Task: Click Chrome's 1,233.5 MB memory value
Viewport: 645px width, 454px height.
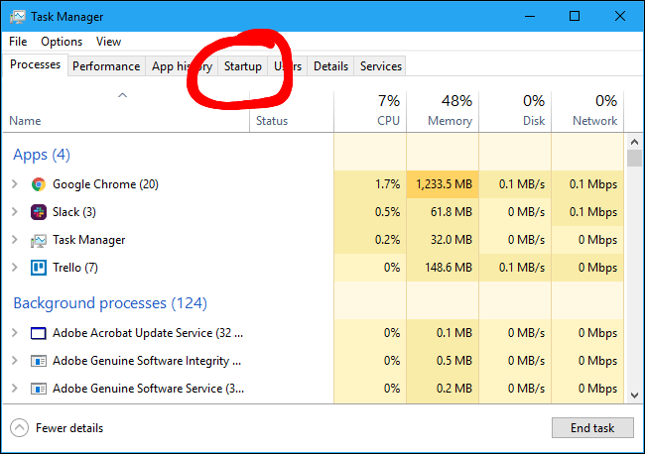Action: [x=444, y=184]
